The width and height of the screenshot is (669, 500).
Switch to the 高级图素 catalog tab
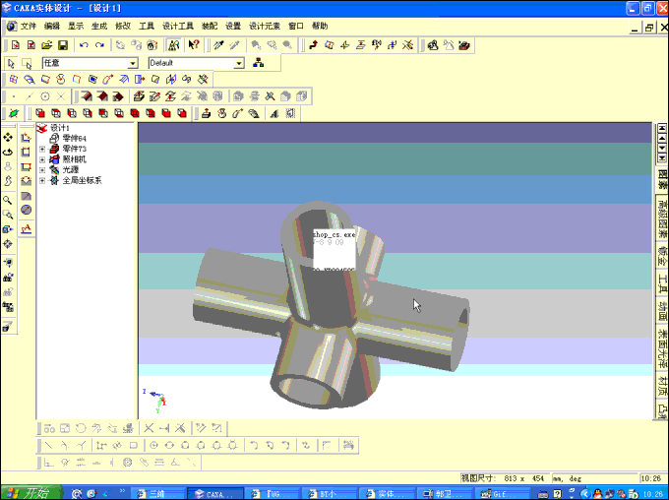tap(662, 219)
